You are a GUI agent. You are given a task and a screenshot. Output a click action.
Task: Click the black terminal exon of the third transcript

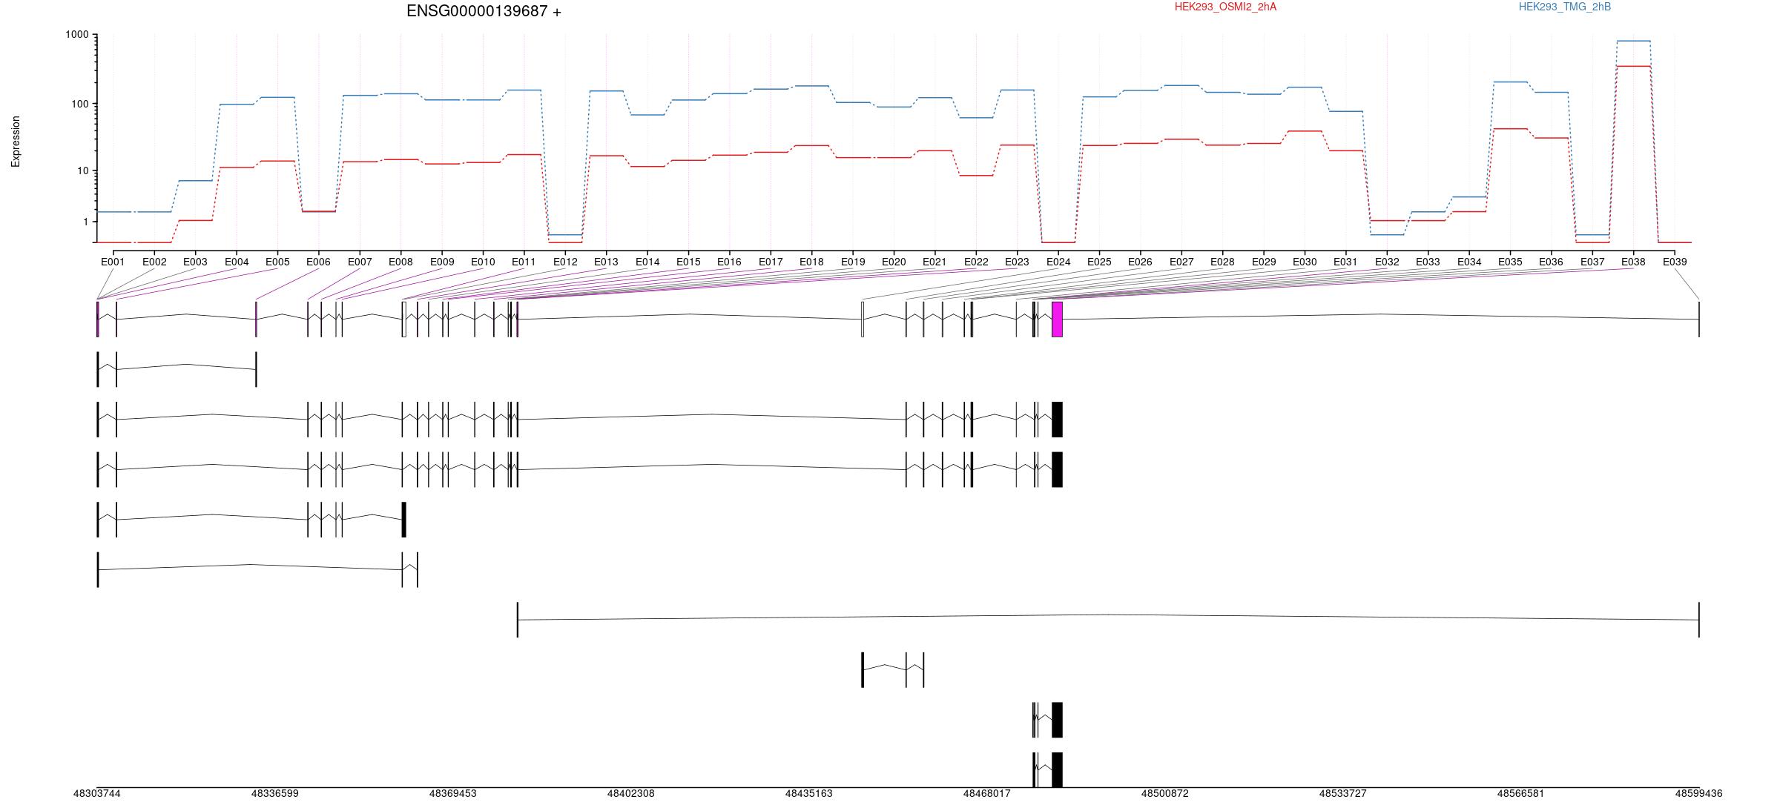coord(1057,419)
